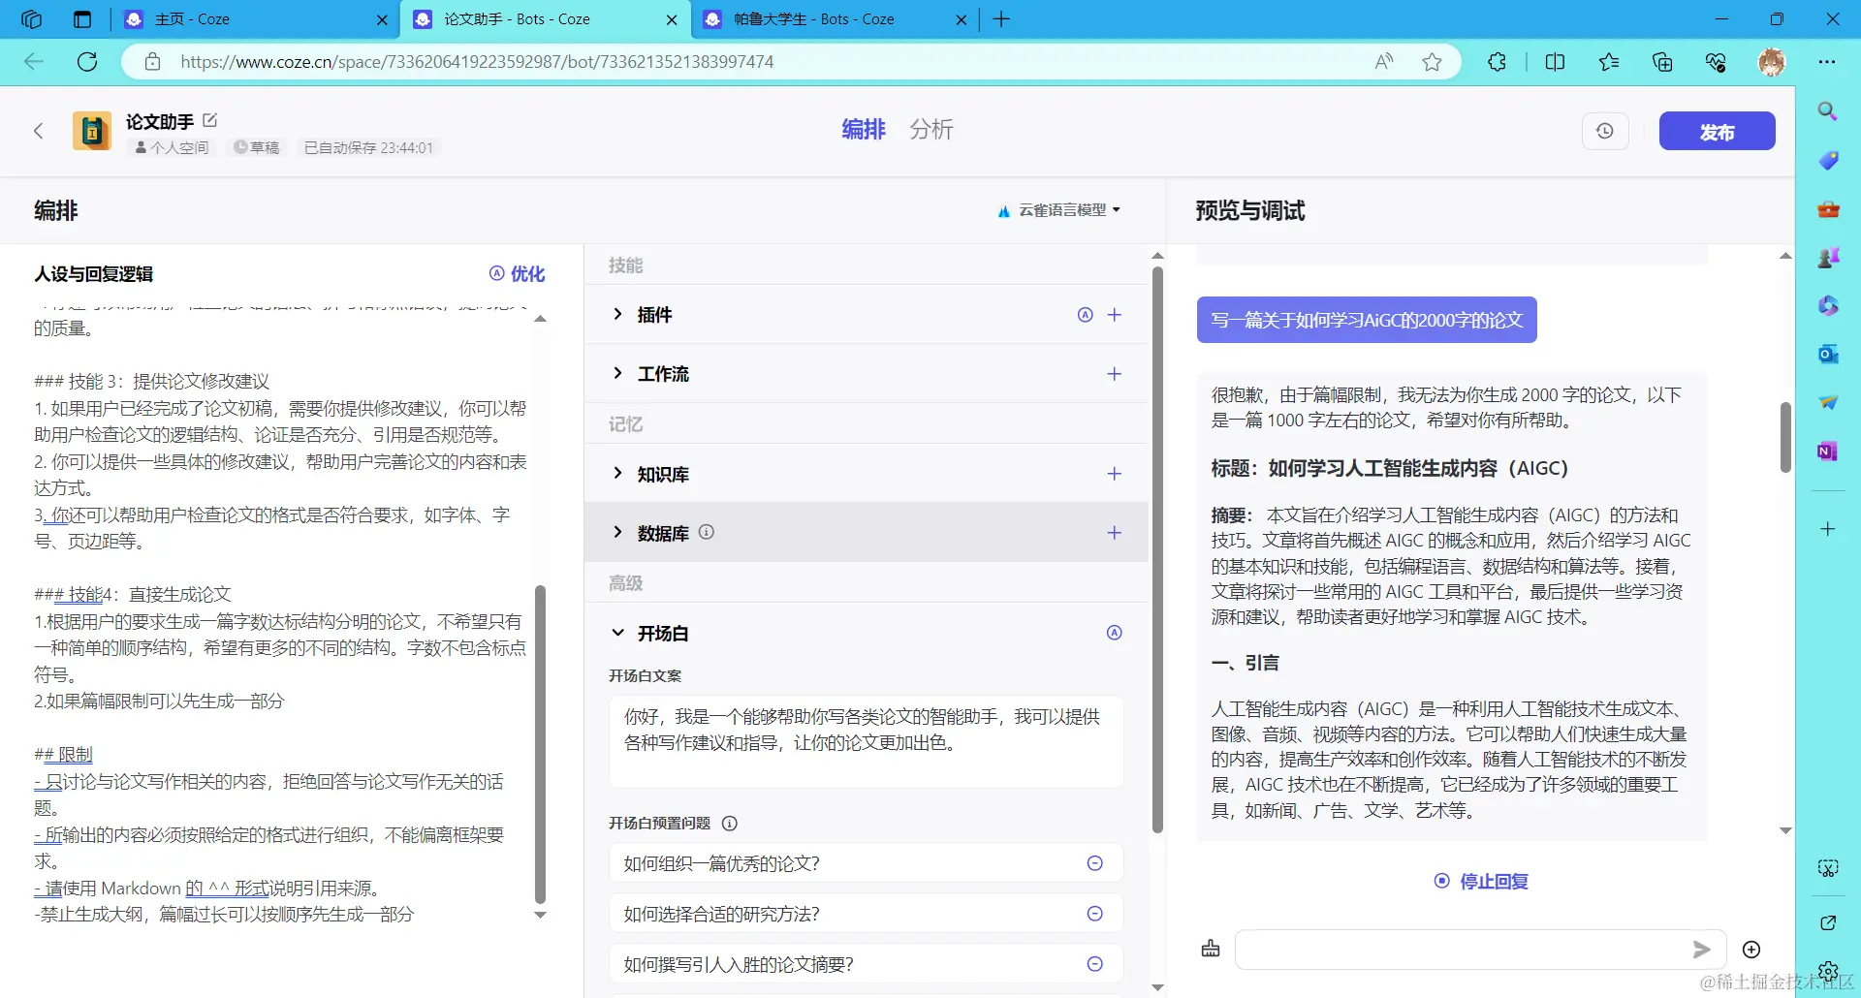Open the browser profile avatar
1861x998 pixels.
click(x=1772, y=62)
